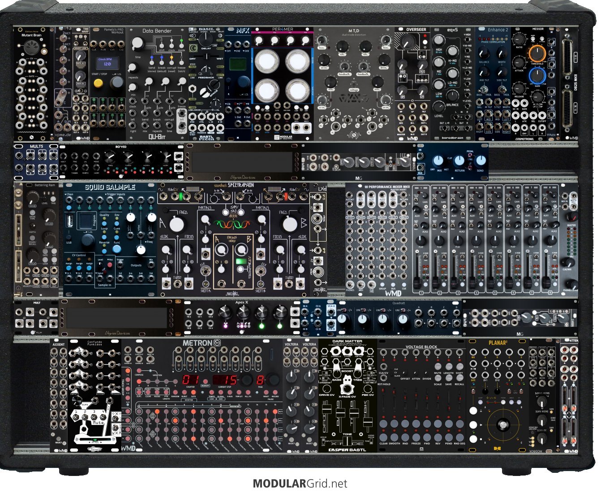The image size is (601, 493).
Task: Click the blue GAIN knob on Messor
Action: 538,76
